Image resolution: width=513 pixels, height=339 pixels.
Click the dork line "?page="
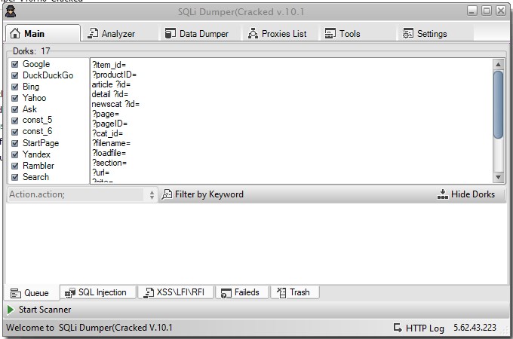106,114
